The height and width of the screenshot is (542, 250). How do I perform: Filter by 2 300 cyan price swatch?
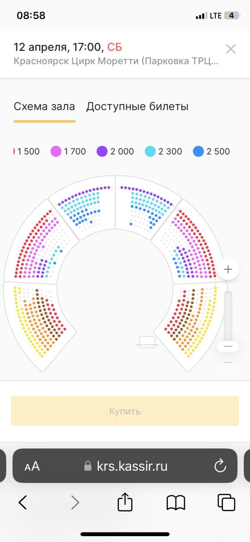click(150, 152)
